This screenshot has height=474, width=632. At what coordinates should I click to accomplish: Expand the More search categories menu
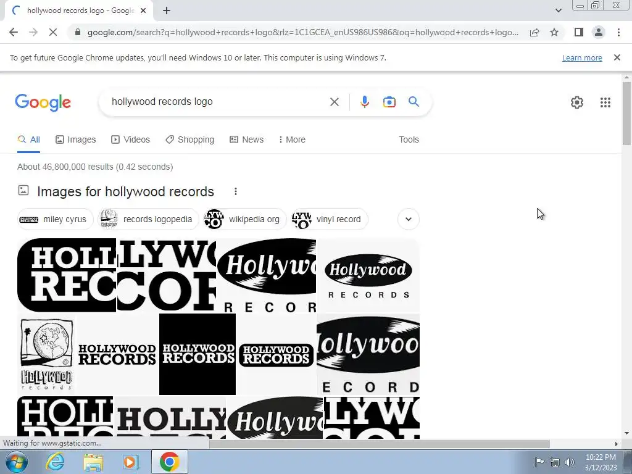[292, 140]
